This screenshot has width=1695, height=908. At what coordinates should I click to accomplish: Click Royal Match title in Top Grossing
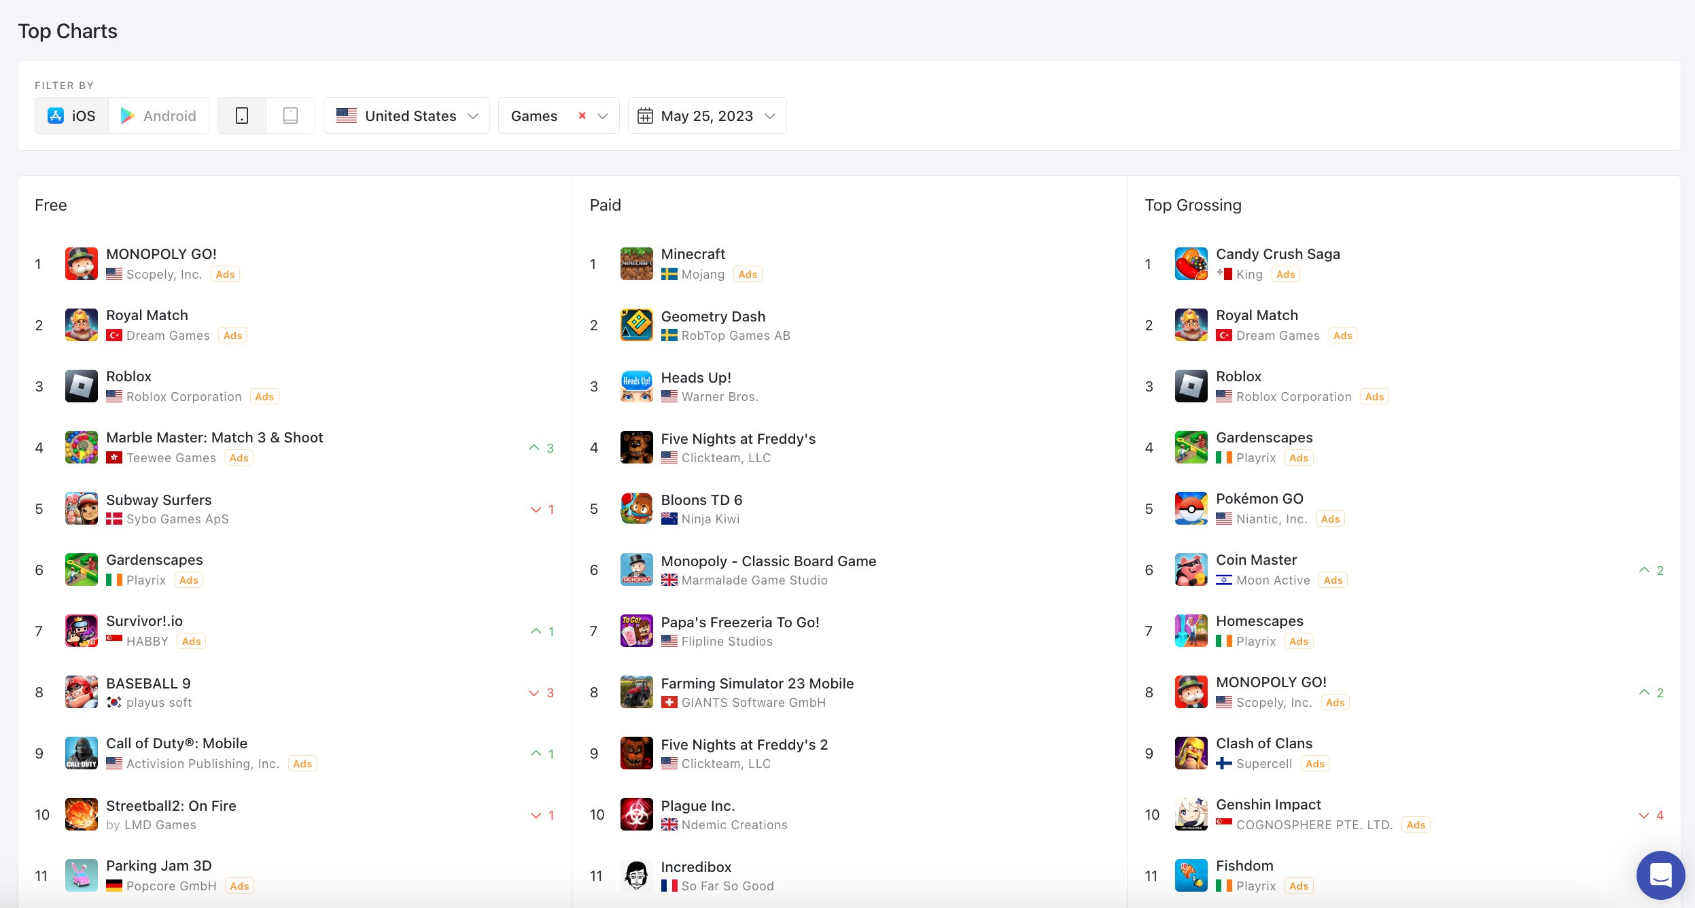(x=1257, y=315)
